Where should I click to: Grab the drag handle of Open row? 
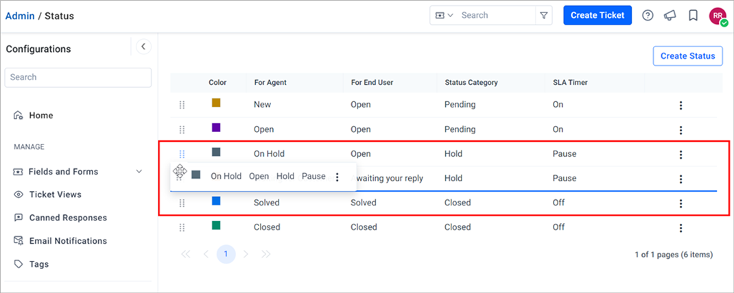coord(182,129)
